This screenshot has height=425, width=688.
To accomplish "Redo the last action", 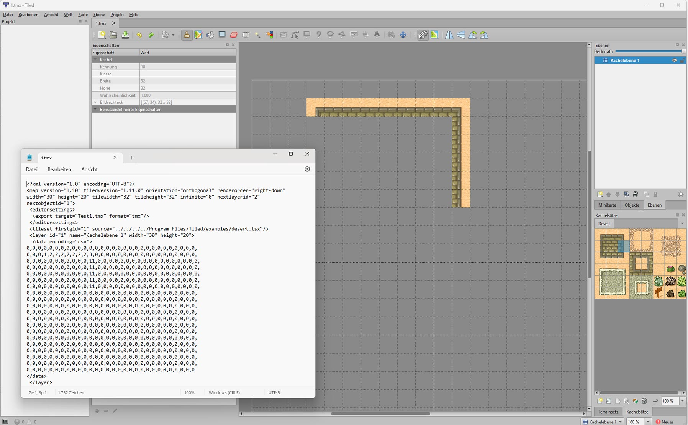I will pos(151,35).
